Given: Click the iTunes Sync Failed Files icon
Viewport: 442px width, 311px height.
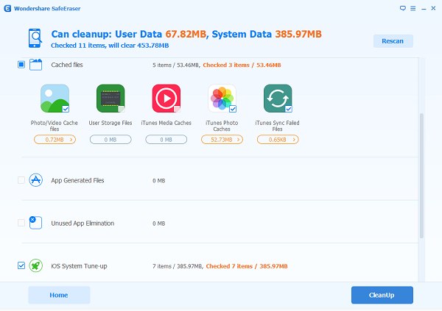Looking at the screenshot, I should click(278, 99).
